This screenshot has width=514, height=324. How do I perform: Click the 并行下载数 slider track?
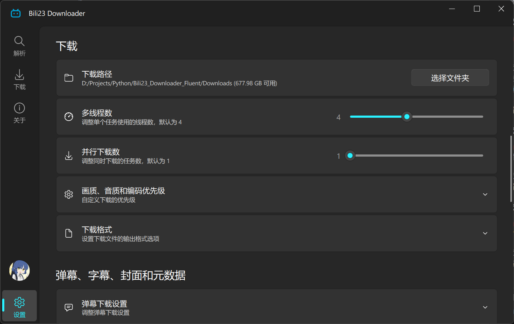(x=418, y=156)
